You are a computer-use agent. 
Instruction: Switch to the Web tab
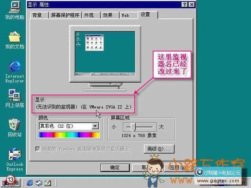pyautogui.click(x=129, y=15)
